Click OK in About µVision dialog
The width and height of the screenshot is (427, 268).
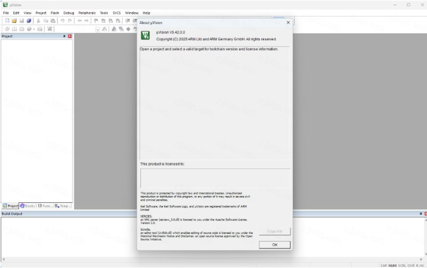tap(274, 244)
